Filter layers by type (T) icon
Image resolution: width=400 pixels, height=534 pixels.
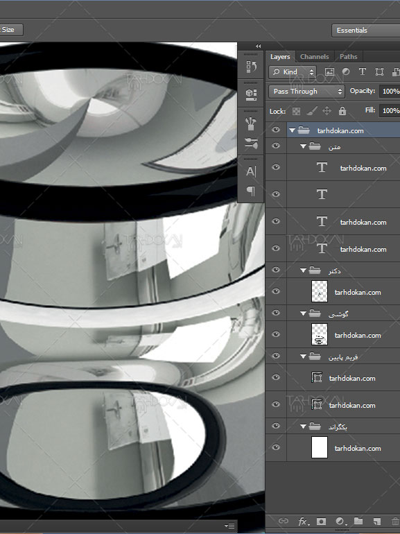pyautogui.click(x=363, y=71)
